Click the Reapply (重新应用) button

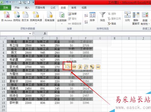click(x=114, y=19)
